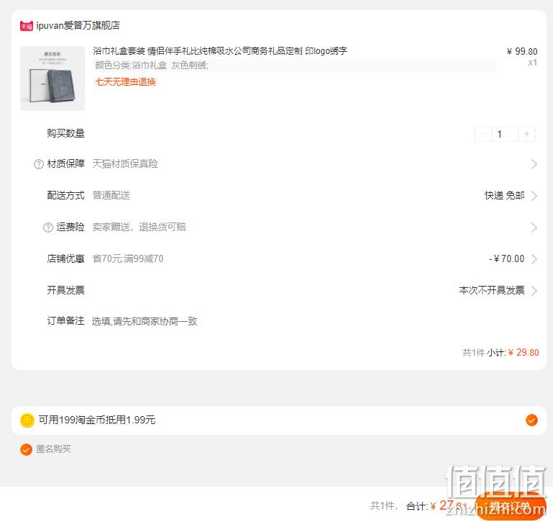The image size is (553, 522).
Task: Increase purchase quantity with plus button
Action: pyautogui.click(x=526, y=134)
